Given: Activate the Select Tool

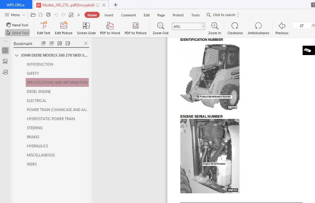Looking at the screenshot, I should click(18, 33).
